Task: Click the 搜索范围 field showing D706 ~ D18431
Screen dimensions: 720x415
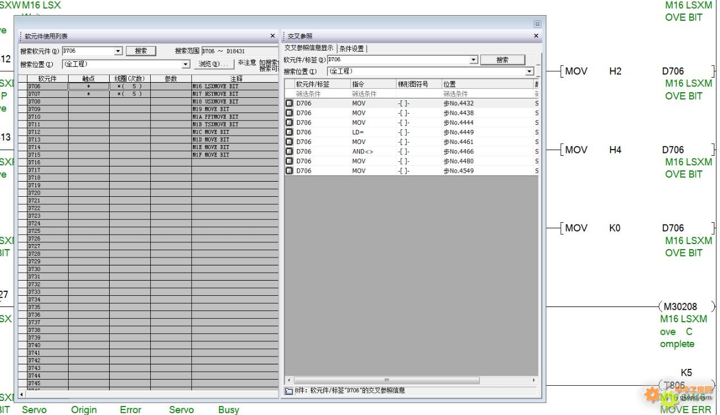Action: [x=239, y=51]
